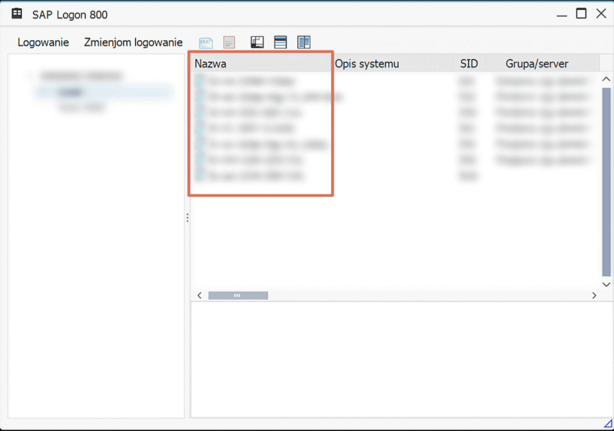
Task: Sort by the Grupa/server column header
Action: 543,64
